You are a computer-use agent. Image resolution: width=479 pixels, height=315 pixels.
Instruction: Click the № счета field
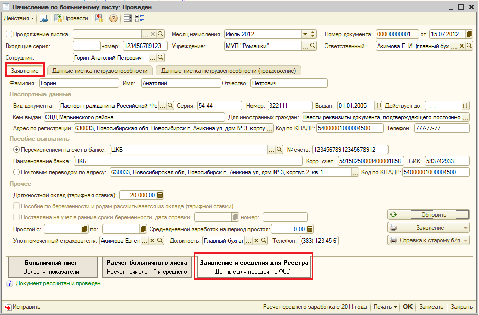point(350,150)
